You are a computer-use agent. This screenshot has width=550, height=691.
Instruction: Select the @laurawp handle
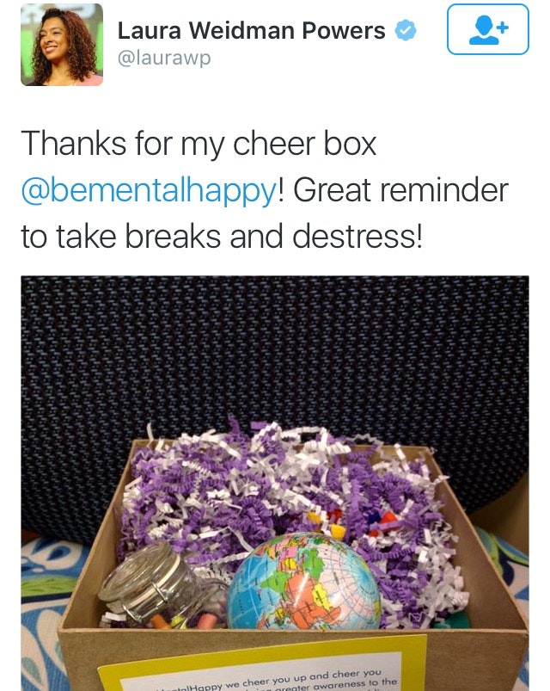164,58
